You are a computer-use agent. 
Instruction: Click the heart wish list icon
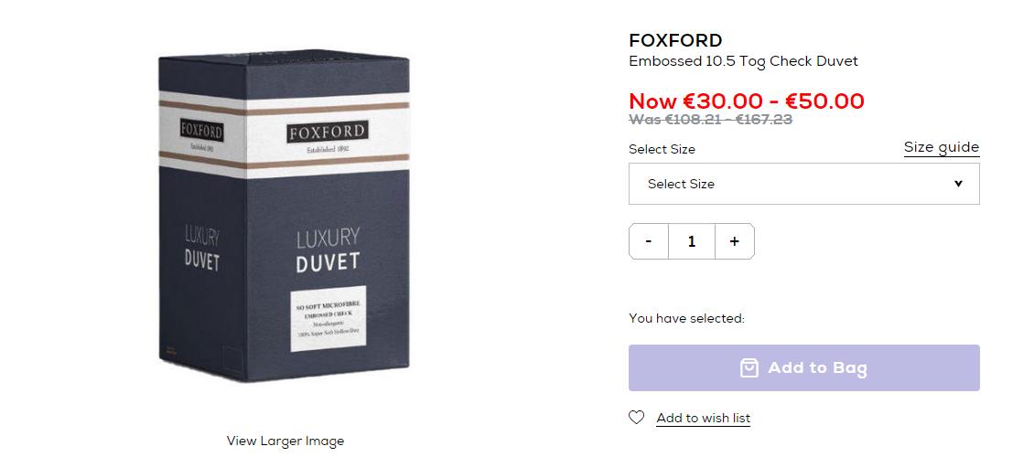click(x=636, y=418)
